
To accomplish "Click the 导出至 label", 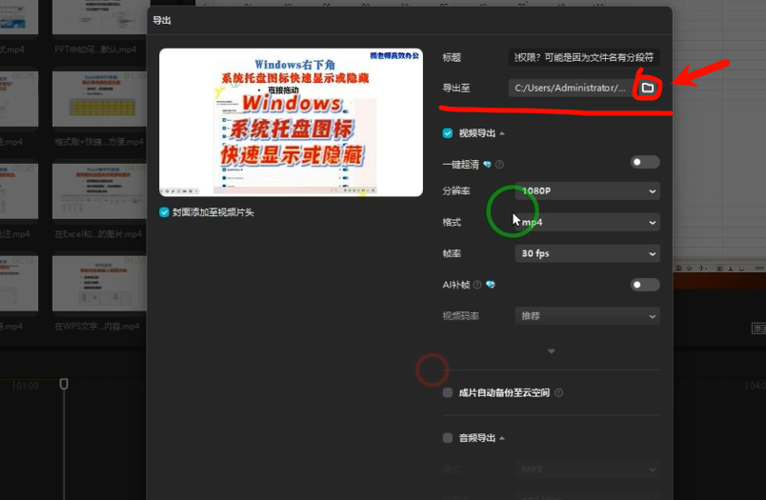I will (456, 88).
